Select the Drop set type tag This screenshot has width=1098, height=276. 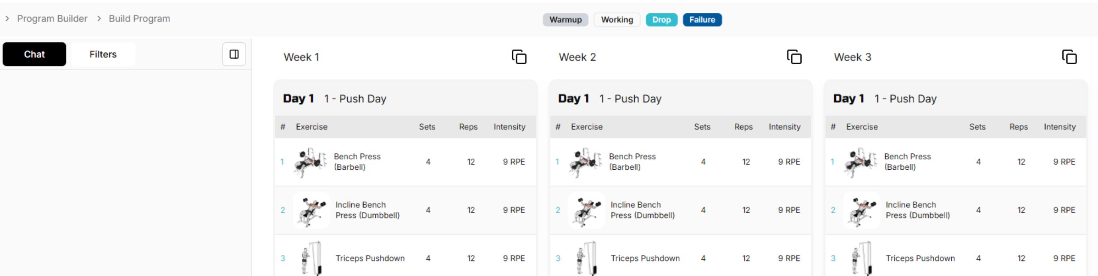pos(661,20)
